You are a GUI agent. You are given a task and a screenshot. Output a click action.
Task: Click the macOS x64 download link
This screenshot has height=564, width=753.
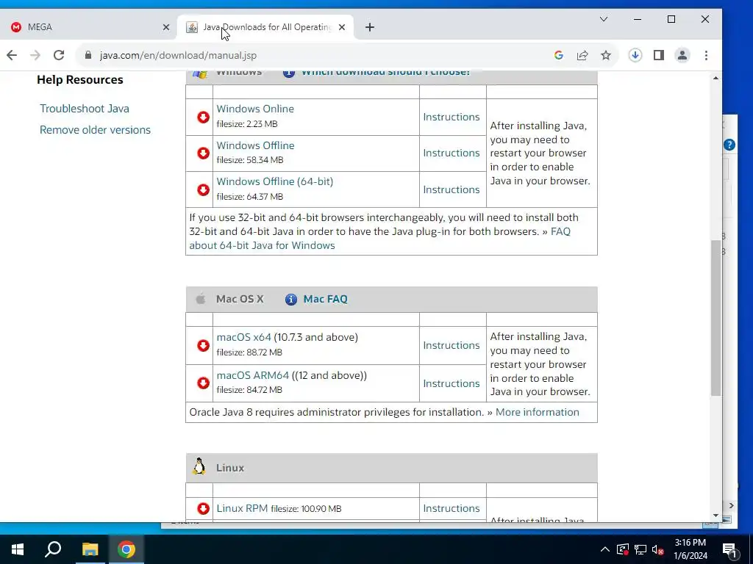[244, 337]
